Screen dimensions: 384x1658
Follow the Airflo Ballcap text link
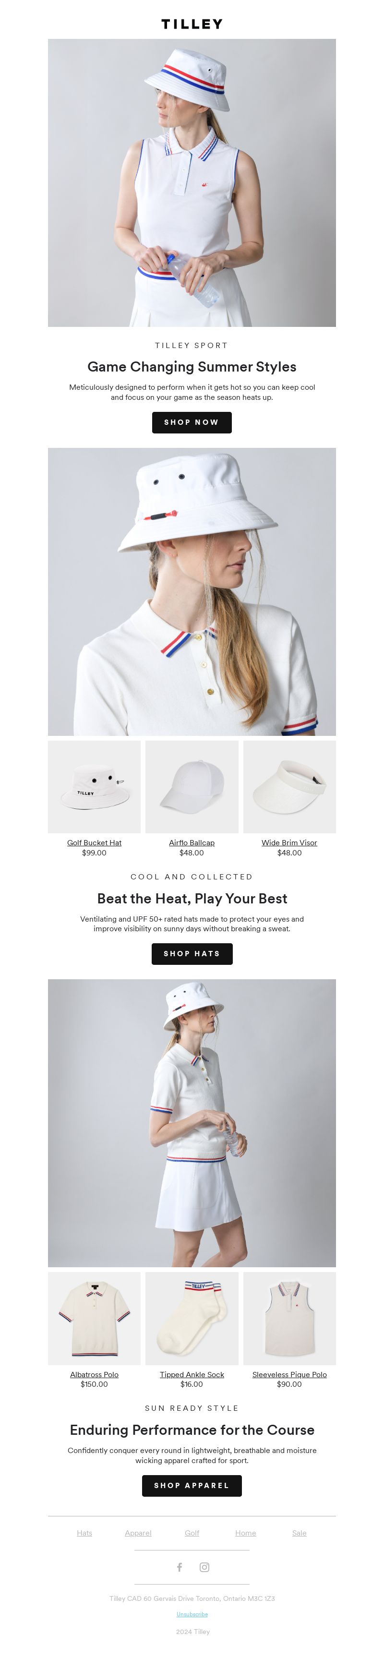(x=192, y=842)
